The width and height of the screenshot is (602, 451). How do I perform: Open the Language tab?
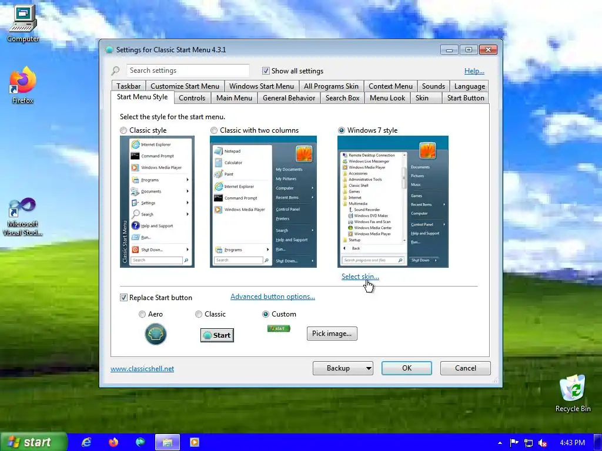(469, 86)
